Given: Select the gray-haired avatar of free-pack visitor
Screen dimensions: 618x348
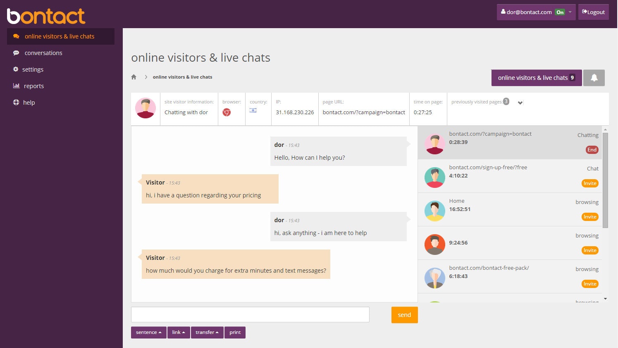Looking at the screenshot, I should pyautogui.click(x=435, y=278).
